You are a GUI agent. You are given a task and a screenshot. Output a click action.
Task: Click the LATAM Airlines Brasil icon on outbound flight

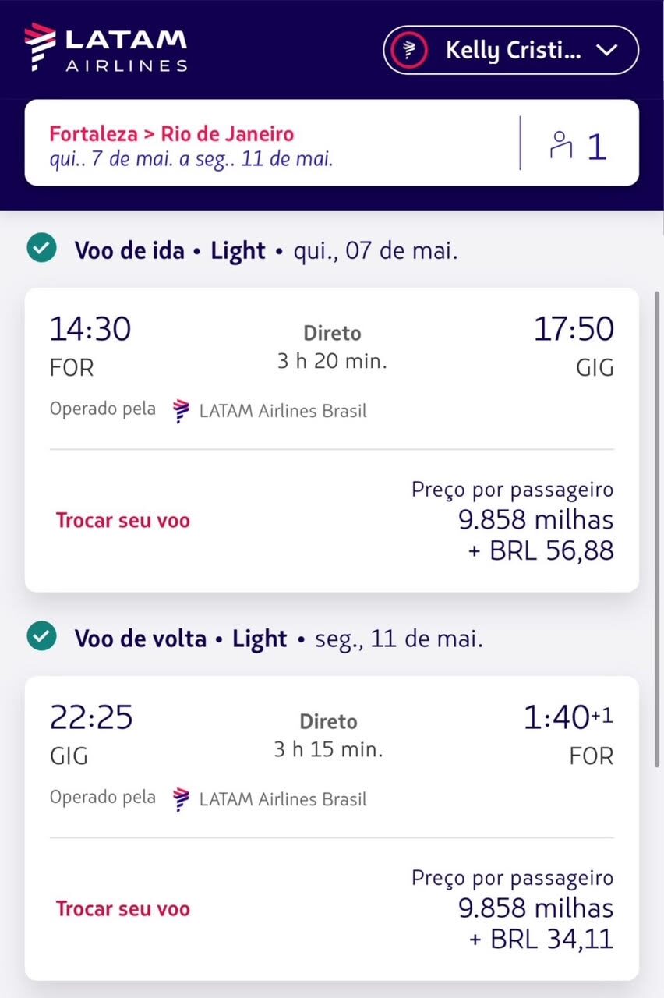pos(182,410)
